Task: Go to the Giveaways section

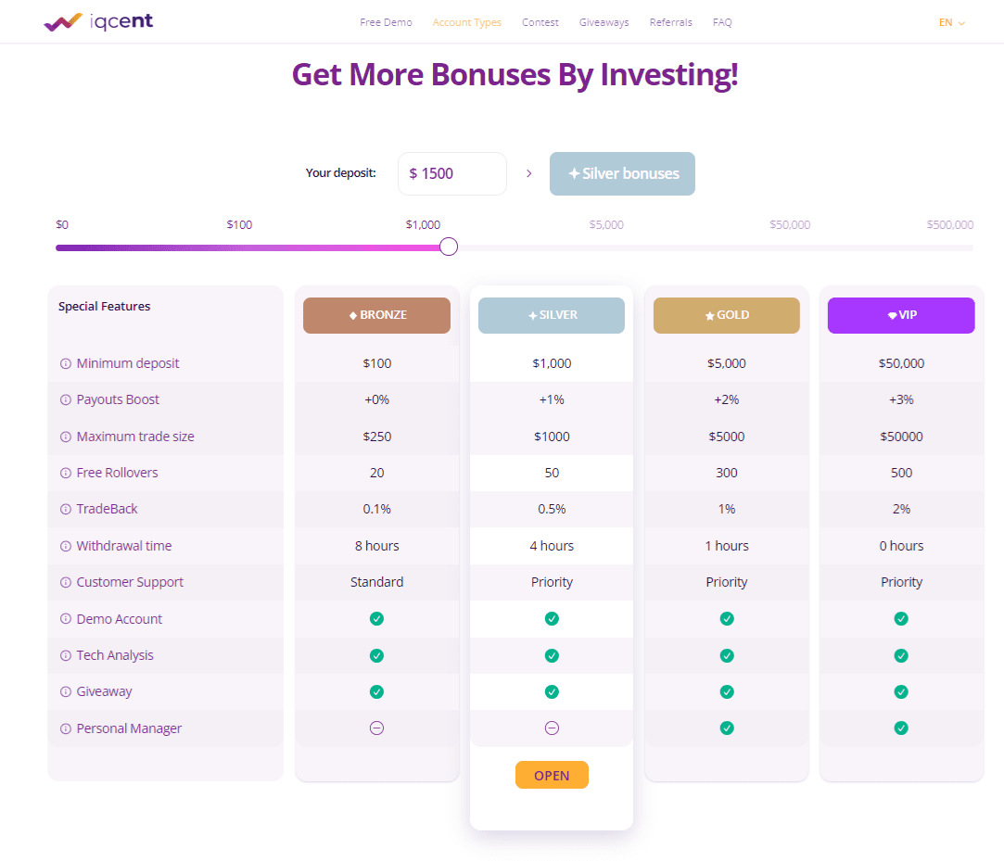Action: click(604, 22)
